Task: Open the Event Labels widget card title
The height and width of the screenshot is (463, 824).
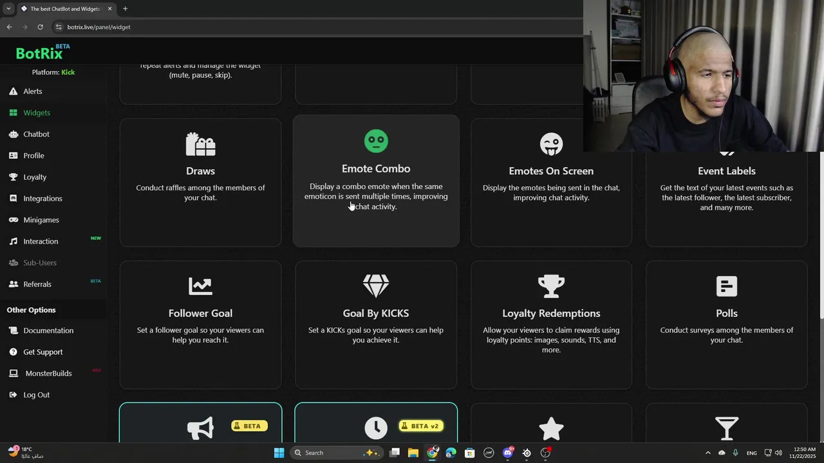Action: [726, 171]
